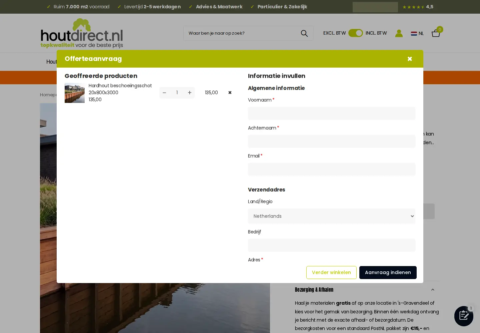Collapse the Bezorging & Afhalen section

[433, 290]
